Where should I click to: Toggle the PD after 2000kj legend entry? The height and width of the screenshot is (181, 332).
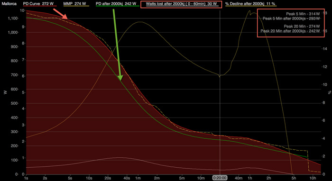pyautogui.click(x=116, y=4)
